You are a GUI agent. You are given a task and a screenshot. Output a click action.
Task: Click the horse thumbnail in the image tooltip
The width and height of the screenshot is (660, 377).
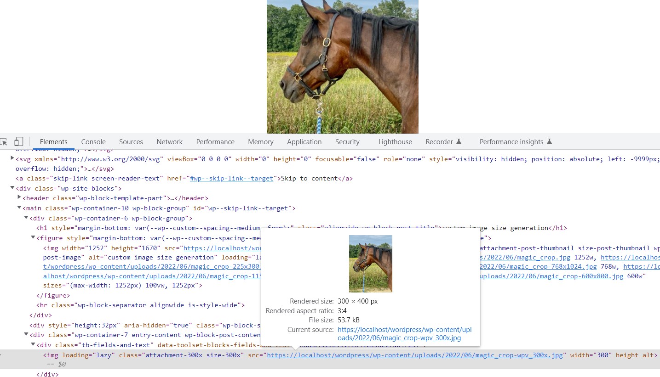pos(371,264)
